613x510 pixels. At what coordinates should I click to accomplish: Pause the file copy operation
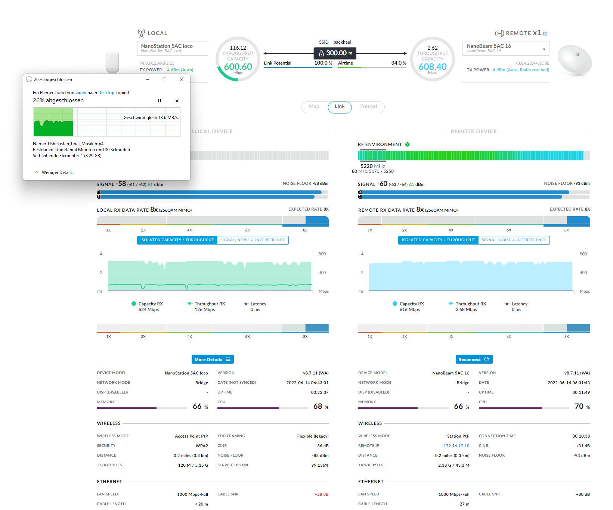click(x=160, y=101)
